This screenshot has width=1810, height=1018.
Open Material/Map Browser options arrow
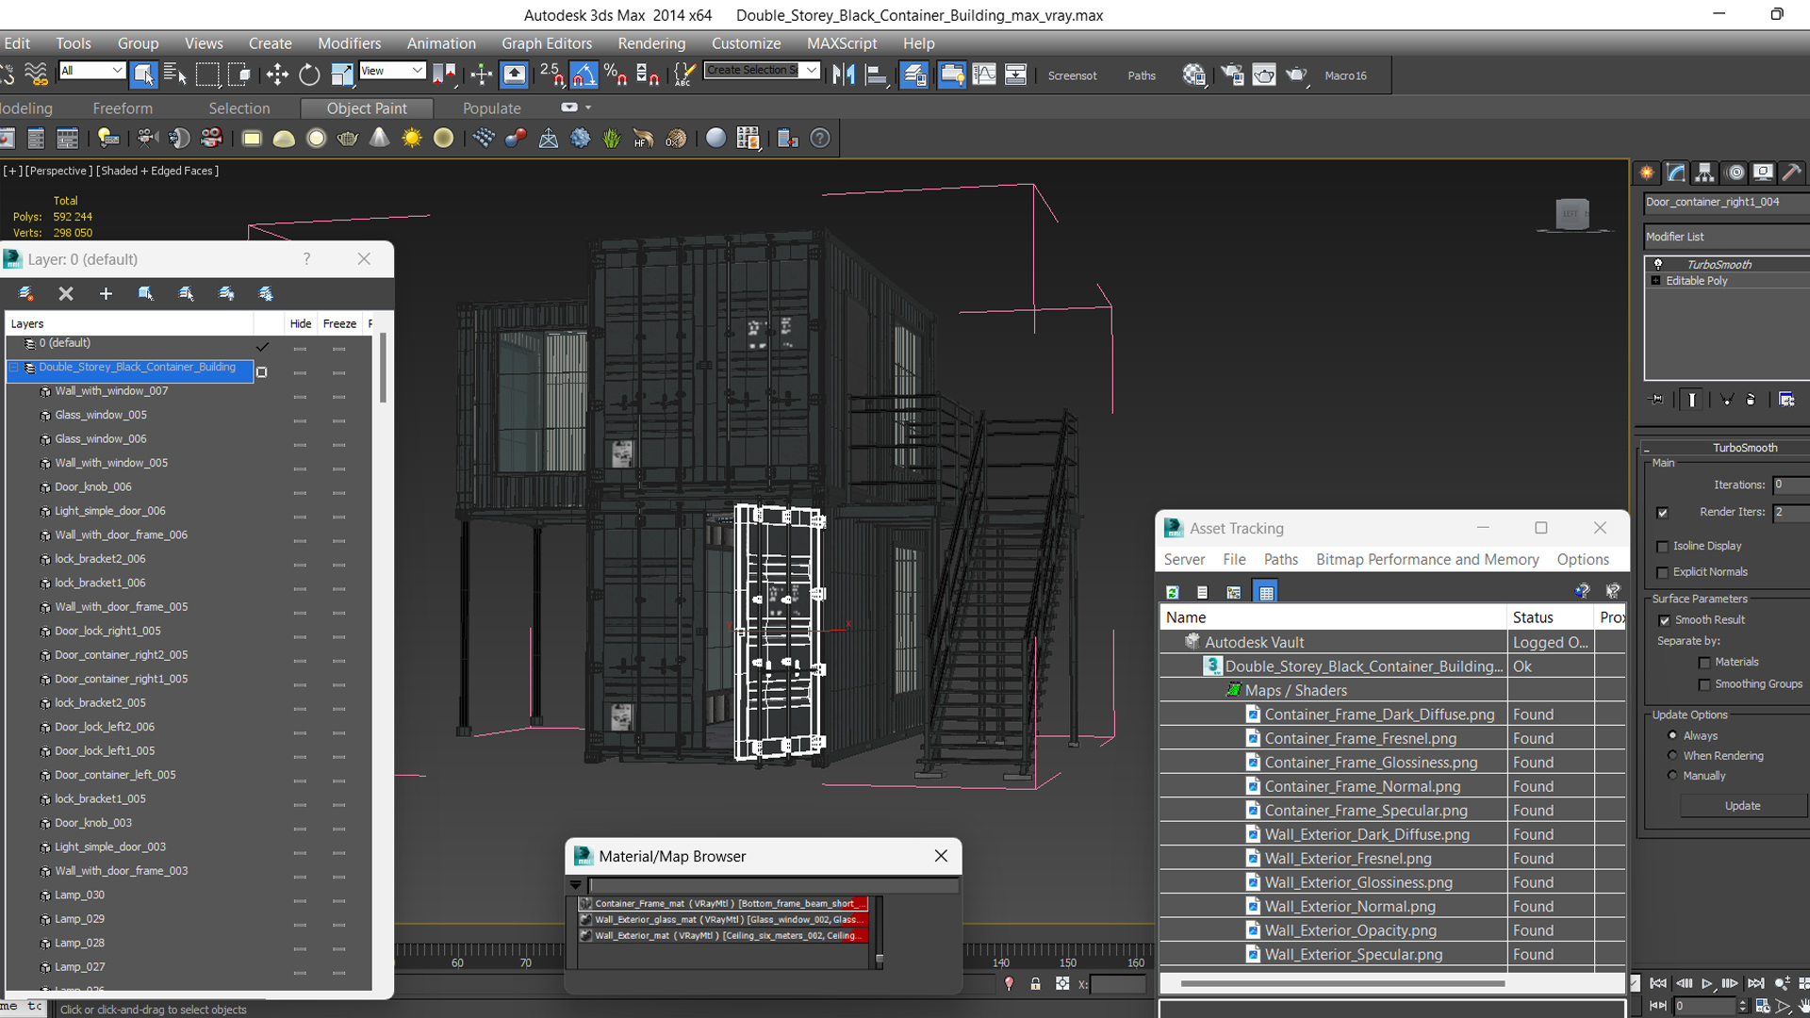point(575,885)
